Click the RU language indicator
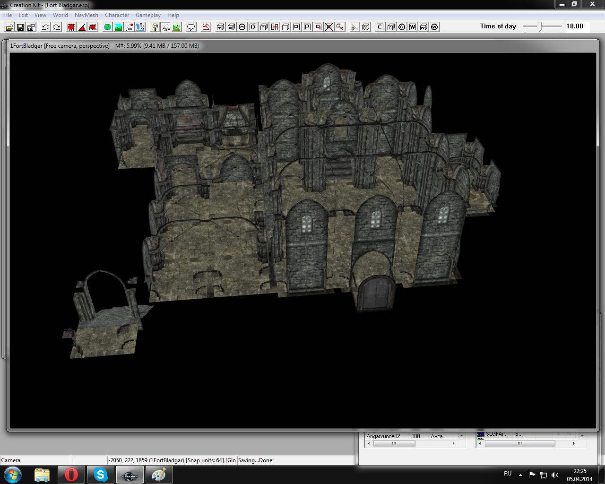Screen dimensions: 605x484 point(508,474)
